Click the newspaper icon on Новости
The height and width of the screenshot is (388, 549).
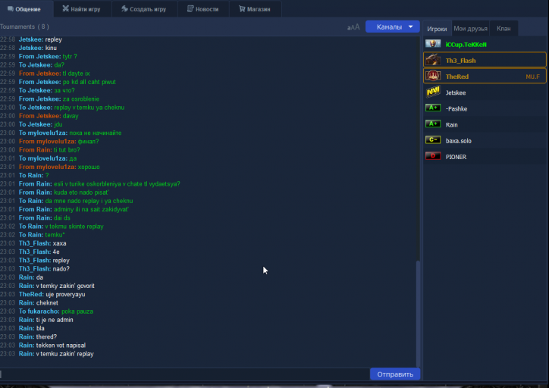(x=190, y=9)
